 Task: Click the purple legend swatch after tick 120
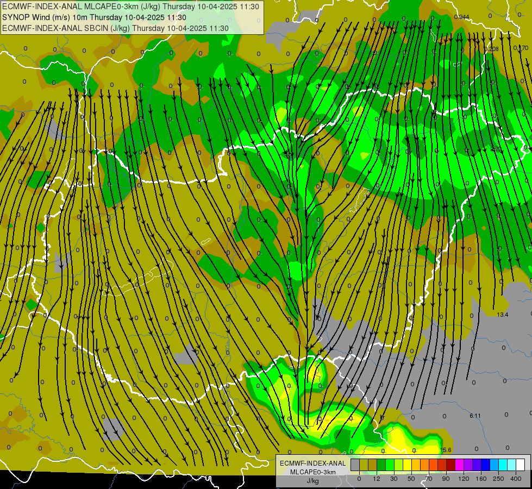pos(468,465)
